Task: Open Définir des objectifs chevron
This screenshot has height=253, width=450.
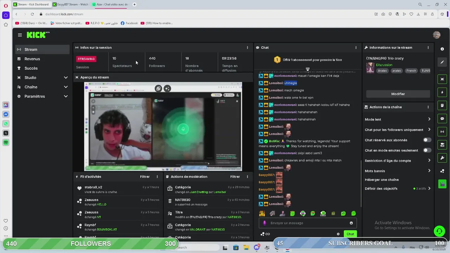Action: tap(429, 188)
